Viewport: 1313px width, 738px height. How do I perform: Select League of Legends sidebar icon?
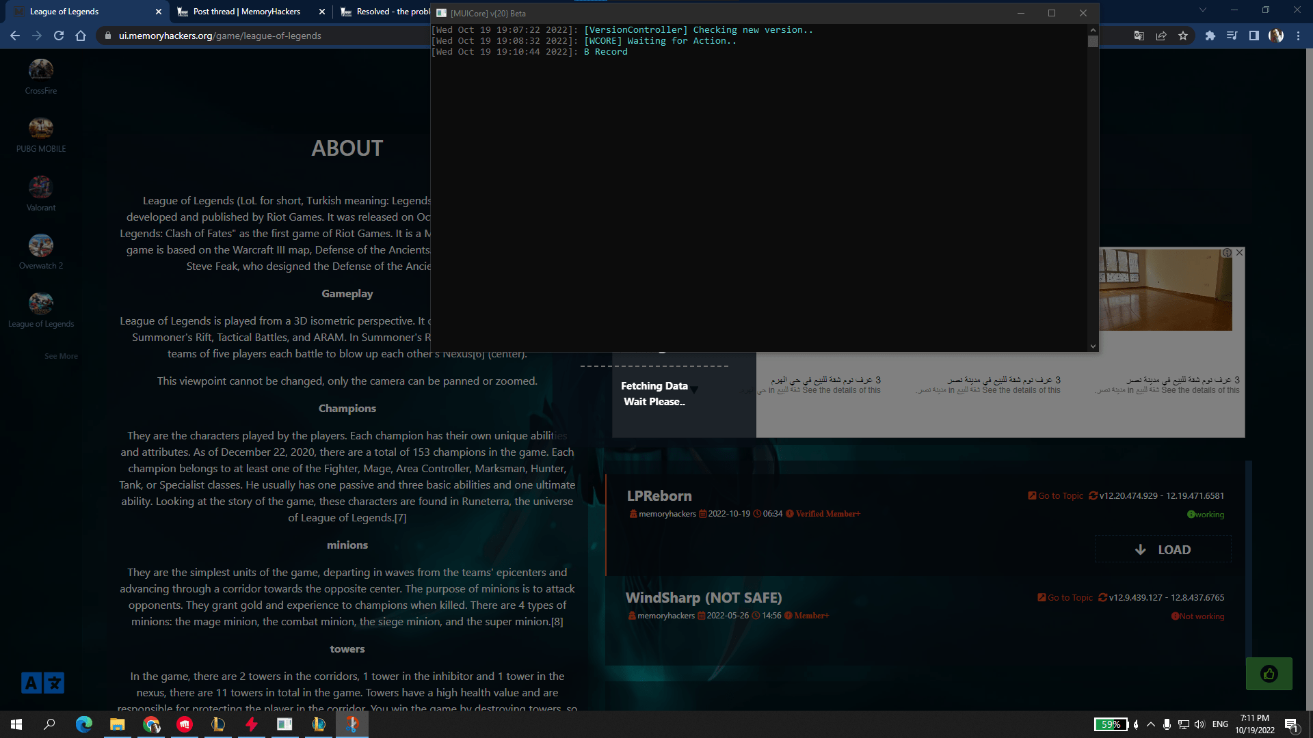point(41,303)
